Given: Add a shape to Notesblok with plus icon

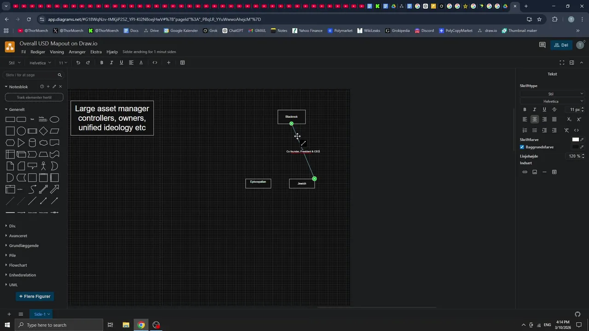Looking at the screenshot, I should pos(48,86).
